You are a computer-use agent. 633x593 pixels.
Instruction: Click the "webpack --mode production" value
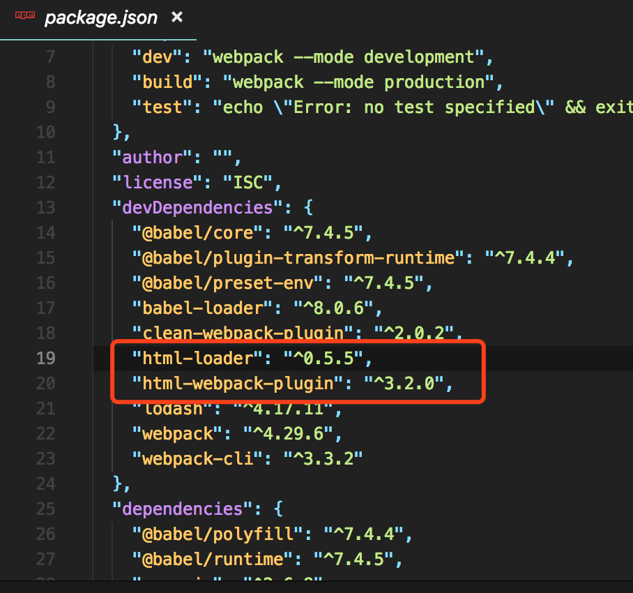pyautogui.click(x=358, y=82)
